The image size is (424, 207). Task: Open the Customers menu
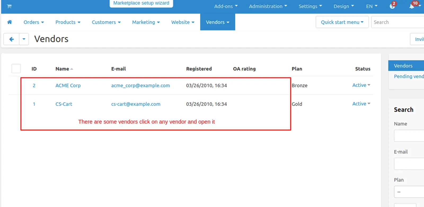coord(106,22)
